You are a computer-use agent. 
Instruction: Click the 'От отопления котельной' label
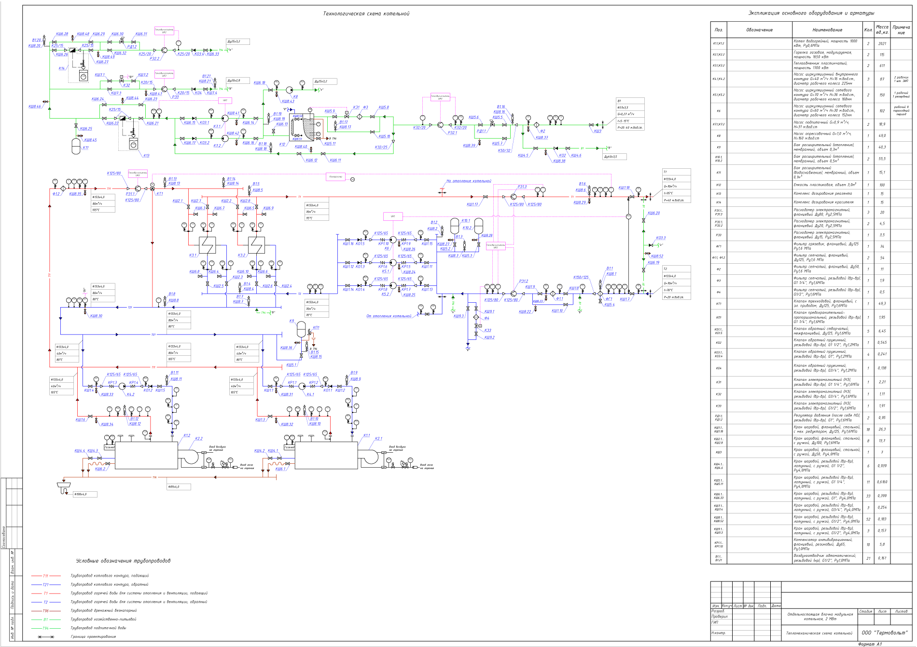click(389, 316)
